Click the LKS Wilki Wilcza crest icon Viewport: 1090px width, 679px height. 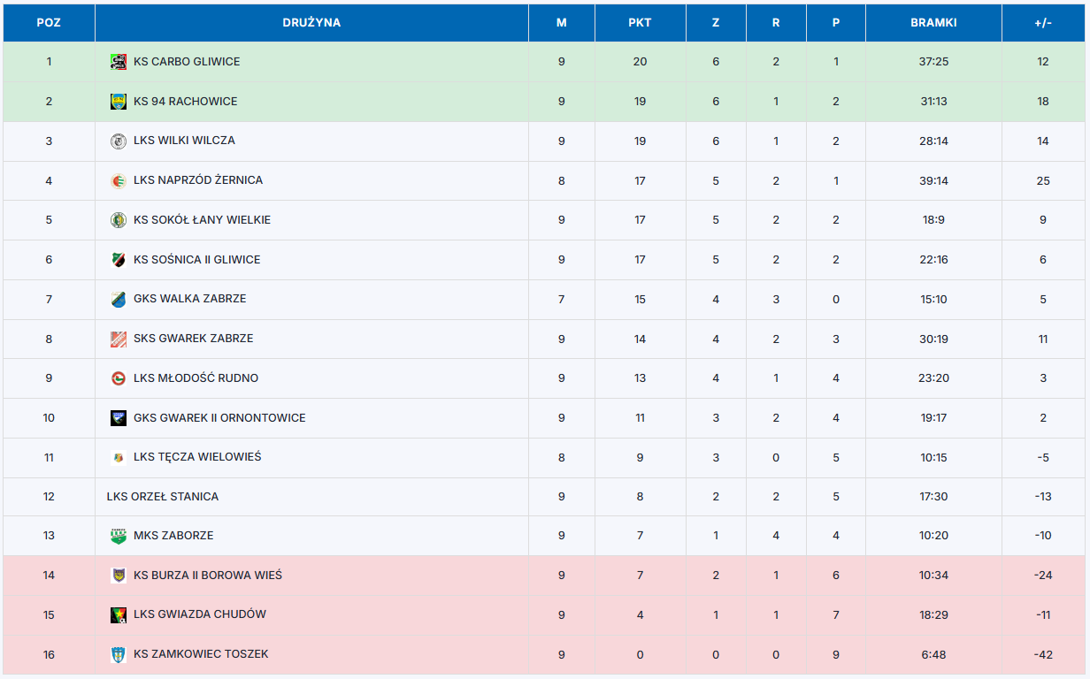click(x=119, y=141)
